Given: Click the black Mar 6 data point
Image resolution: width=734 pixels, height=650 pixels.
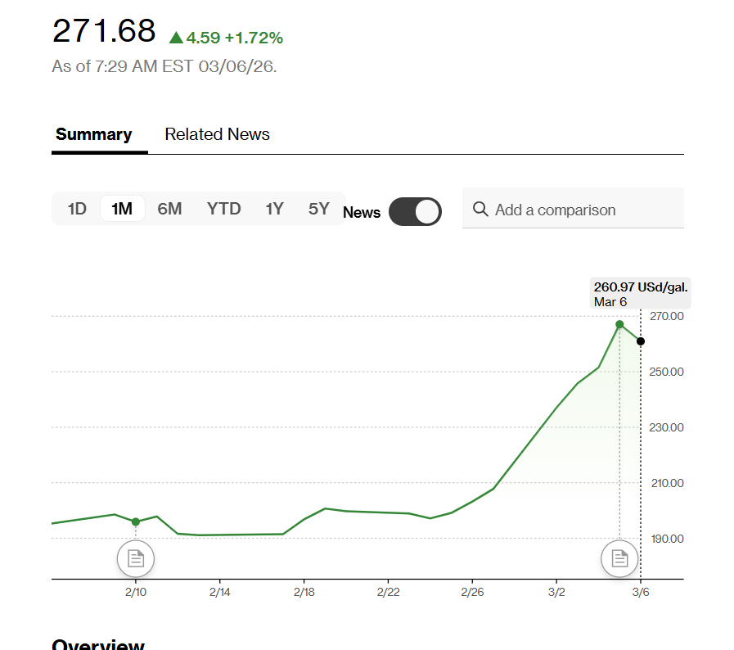Looking at the screenshot, I should (641, 341).
